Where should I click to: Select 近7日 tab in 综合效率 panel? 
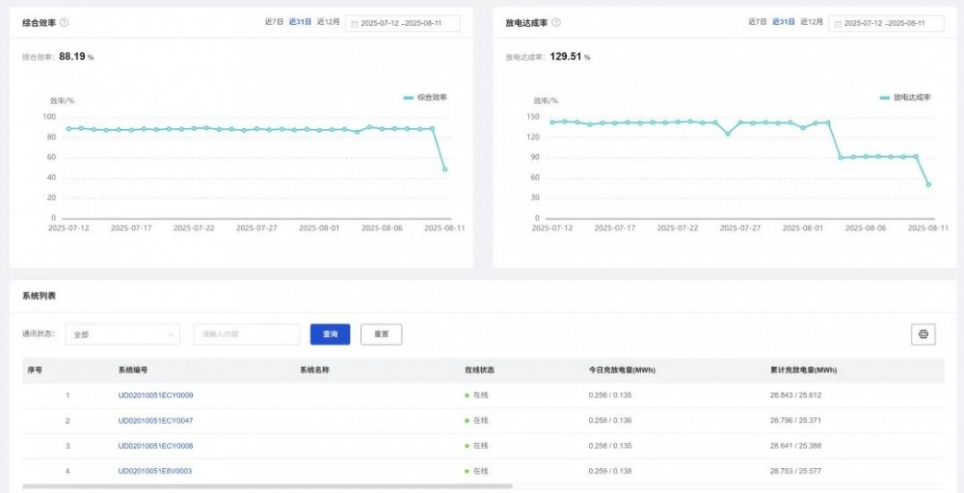pos(274,21)
